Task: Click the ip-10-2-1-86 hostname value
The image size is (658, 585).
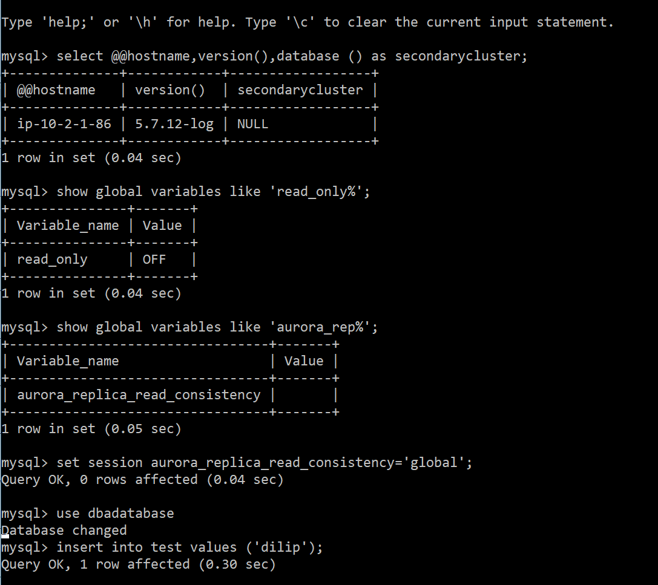Action: coord(64,124)
